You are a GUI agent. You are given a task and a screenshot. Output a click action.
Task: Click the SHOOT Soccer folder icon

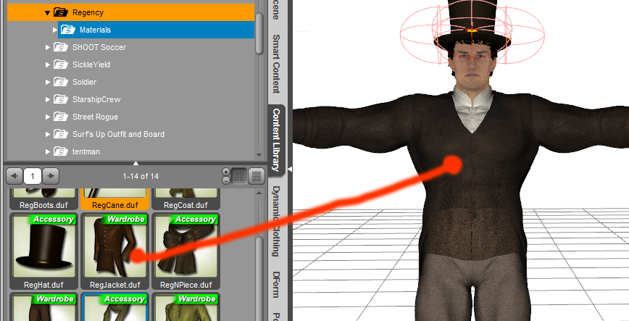click(x=61, y=47)
